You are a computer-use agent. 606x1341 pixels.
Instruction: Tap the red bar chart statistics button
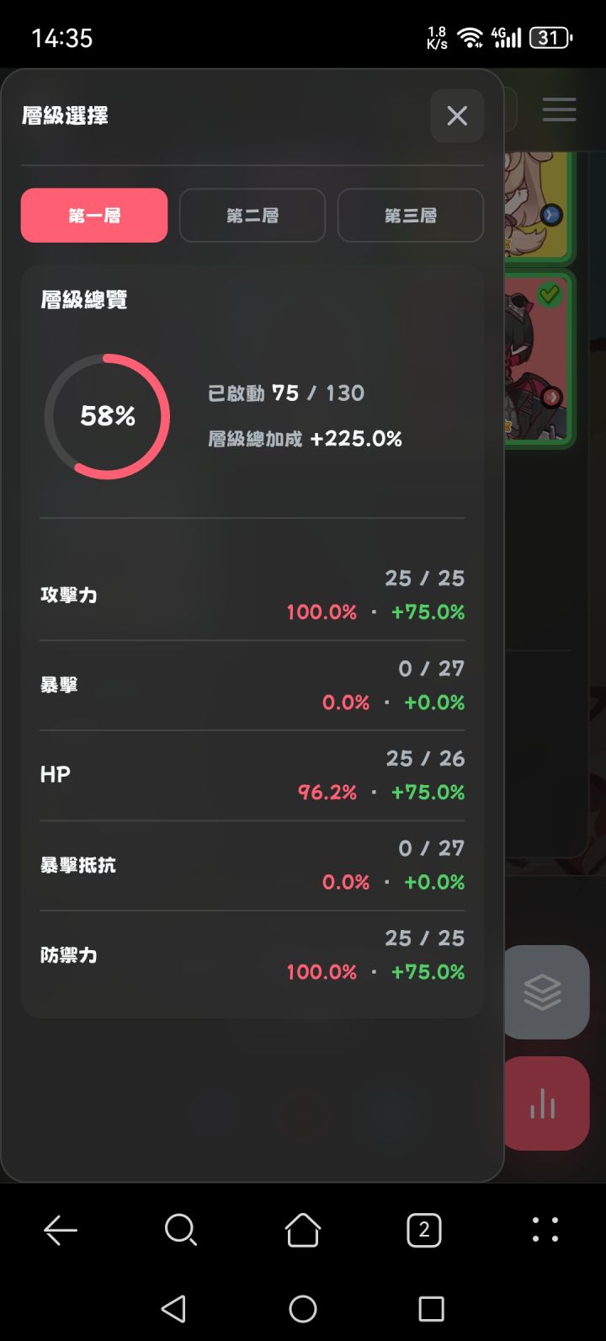click(x=545, y=1103)
